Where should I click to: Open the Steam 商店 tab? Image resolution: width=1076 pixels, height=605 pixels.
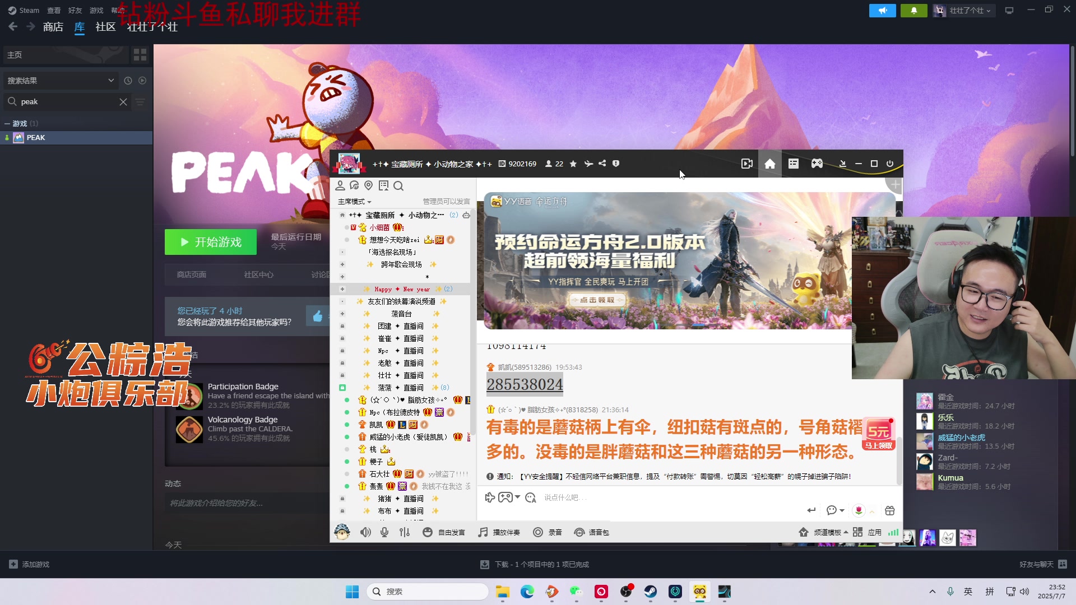(x=53, y=27)
